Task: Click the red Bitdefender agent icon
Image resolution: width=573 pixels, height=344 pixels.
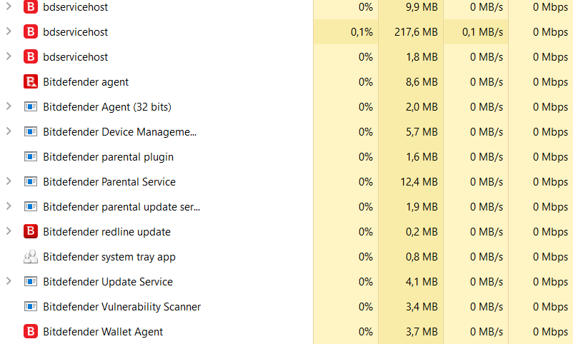Action: 31,82
